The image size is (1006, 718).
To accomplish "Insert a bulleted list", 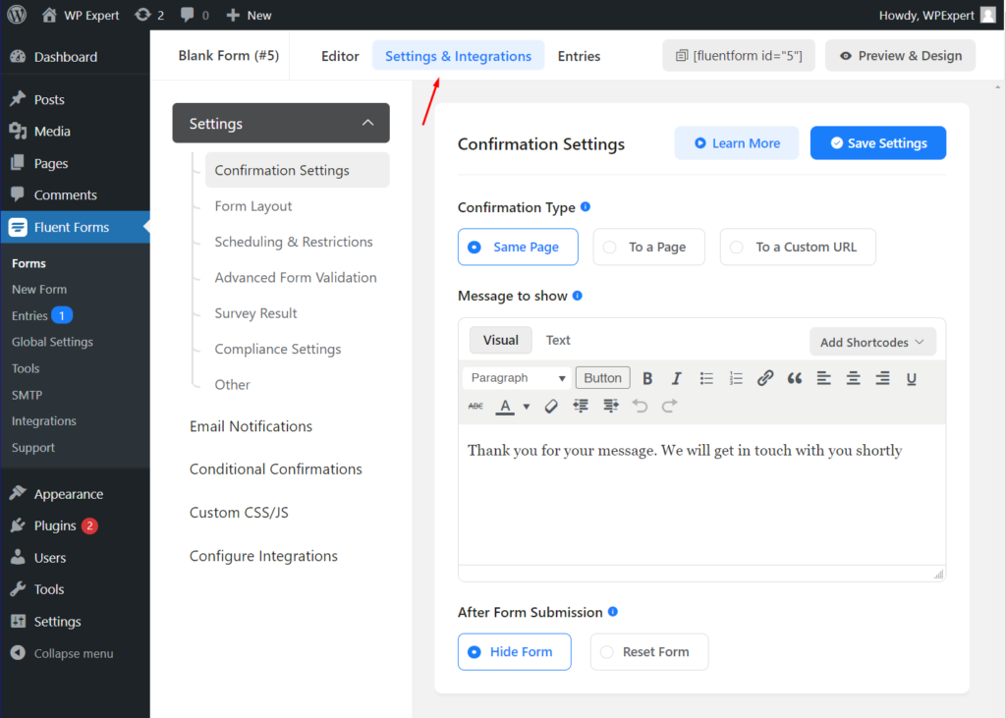I will (706, 378).
